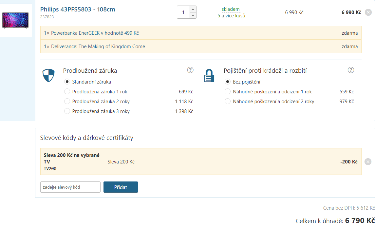Open help for Pojištění proti krádeži
The image size is (375, 227).
point(351,70)
